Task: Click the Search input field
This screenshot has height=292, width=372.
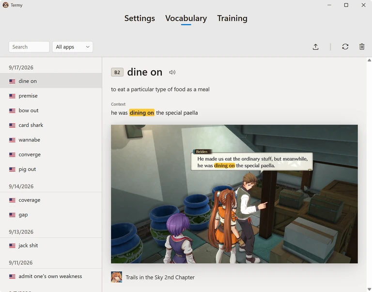Action: tap(29, 47)
